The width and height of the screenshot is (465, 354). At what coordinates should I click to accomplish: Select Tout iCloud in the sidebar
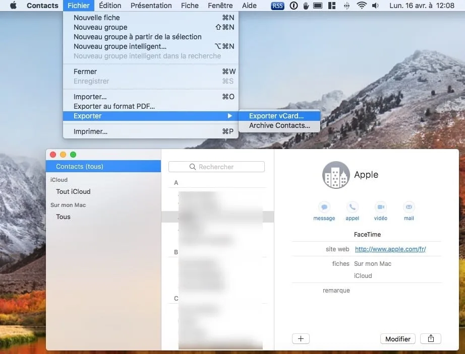72,191
